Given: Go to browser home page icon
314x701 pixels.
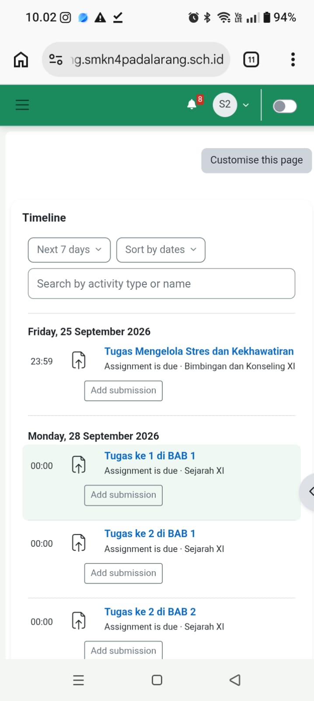Looking at the screenshot, I should (x=21, y=60).
